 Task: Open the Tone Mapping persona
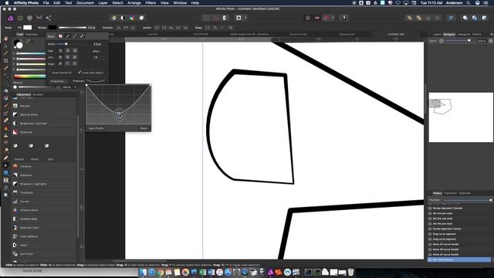(39, 18)
